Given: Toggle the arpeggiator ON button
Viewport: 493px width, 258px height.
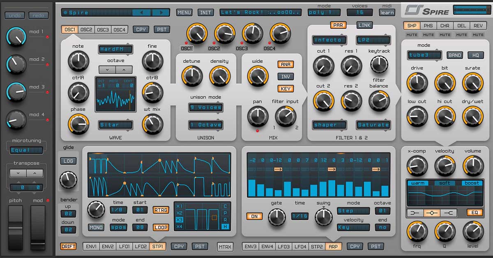Looking at the screenshot, I should pyautogui.click(x=255, y=216).
